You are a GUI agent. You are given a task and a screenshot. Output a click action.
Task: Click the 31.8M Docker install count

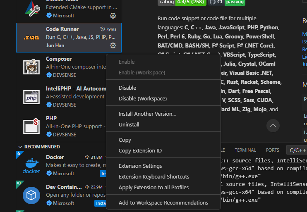pos(96,157)
